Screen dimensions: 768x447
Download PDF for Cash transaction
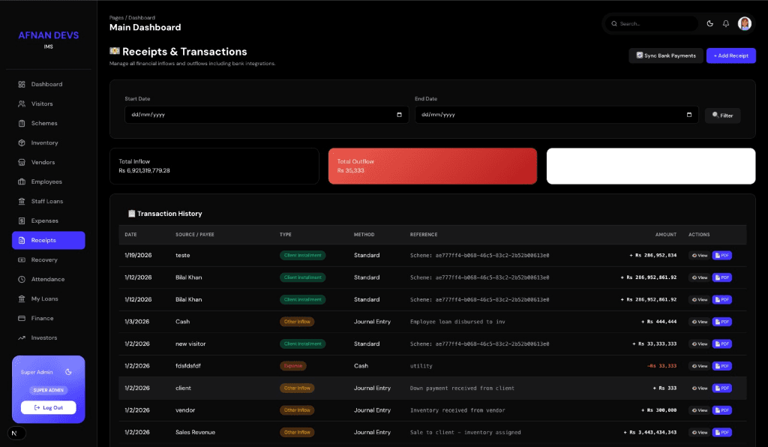coord(722,322)
